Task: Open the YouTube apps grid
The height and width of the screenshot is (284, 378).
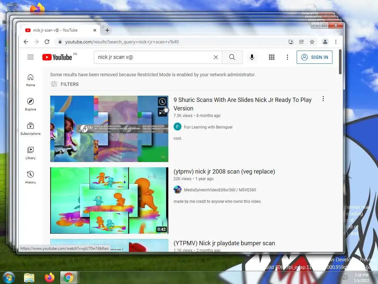Action: coord(272,57)
